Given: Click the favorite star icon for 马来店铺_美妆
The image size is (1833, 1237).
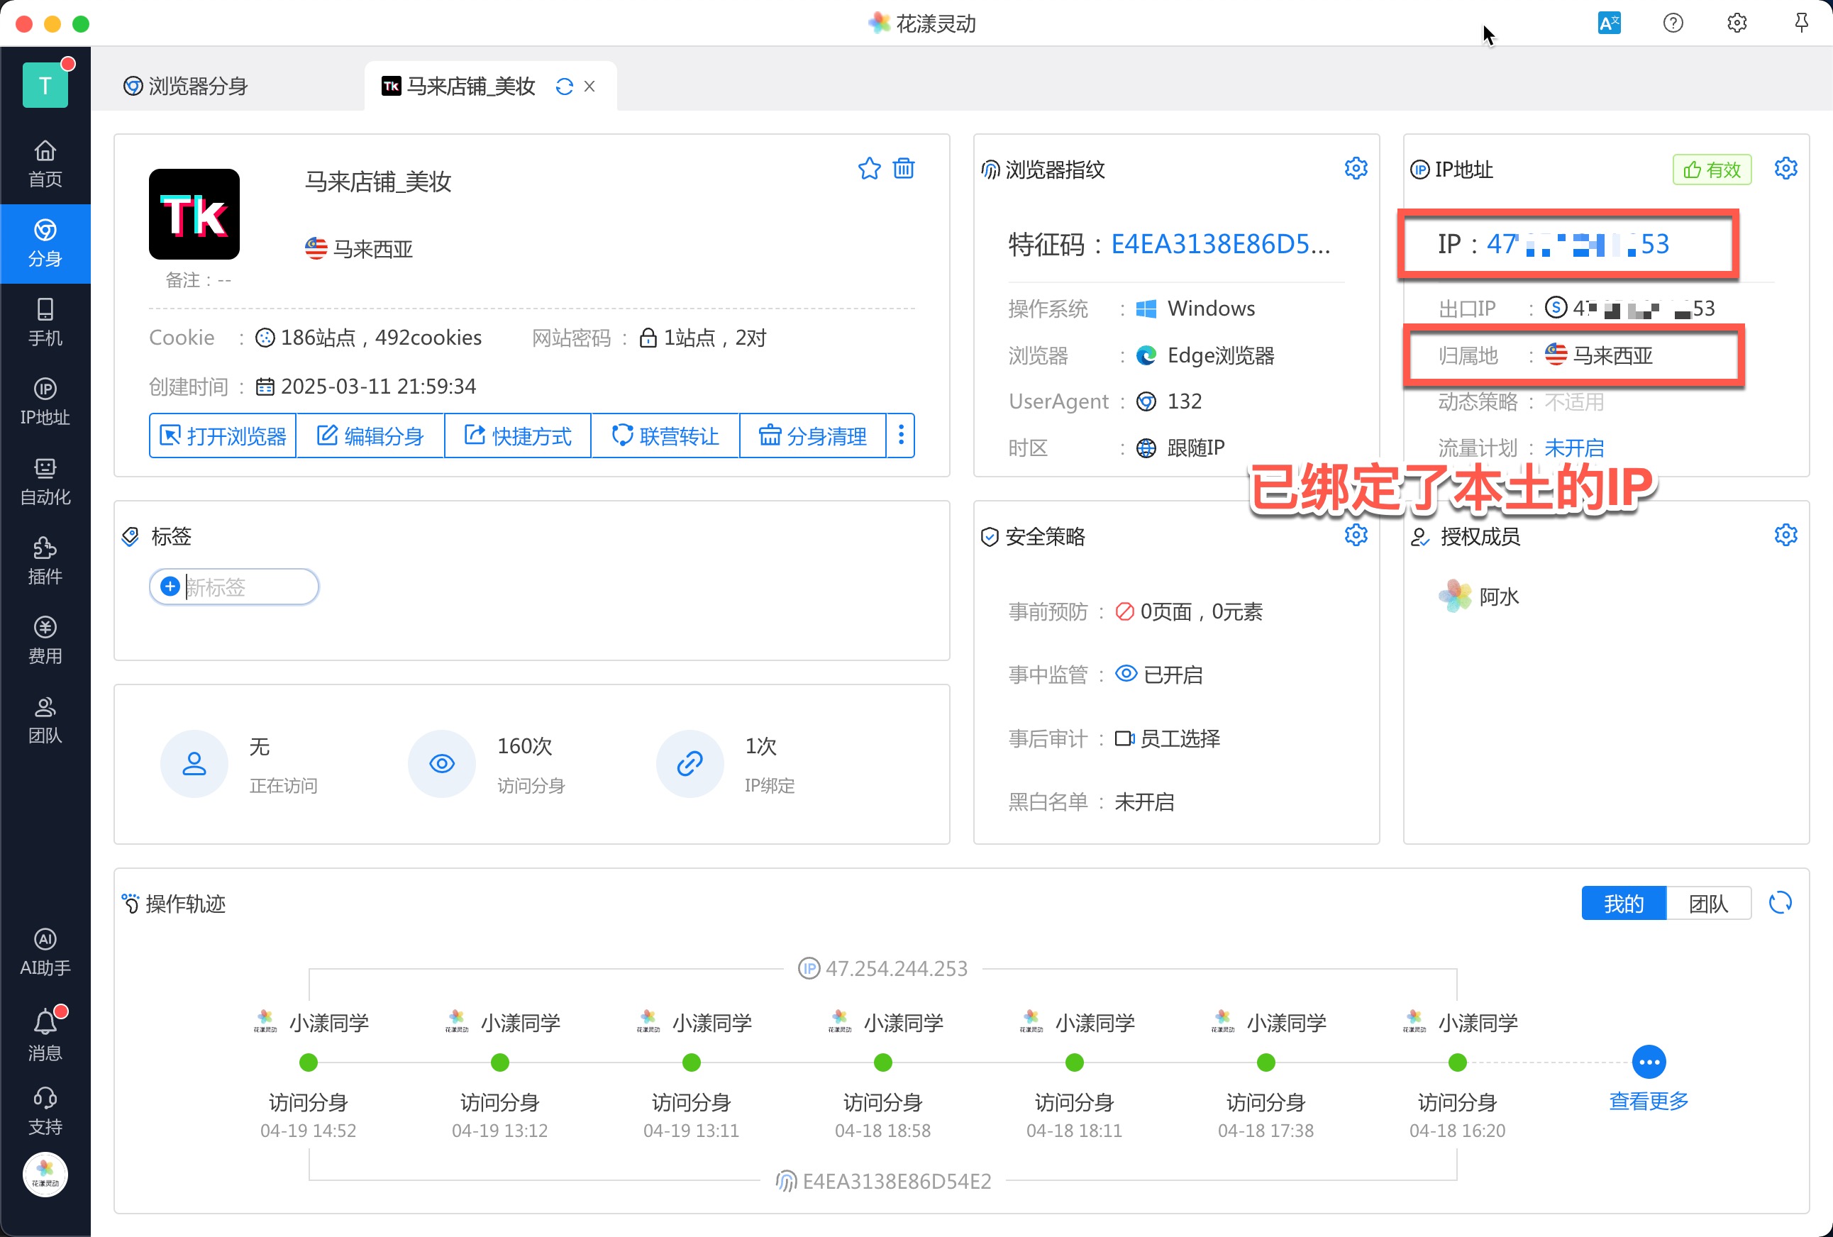Looking at the screenshot, I should tap(868, 169).
